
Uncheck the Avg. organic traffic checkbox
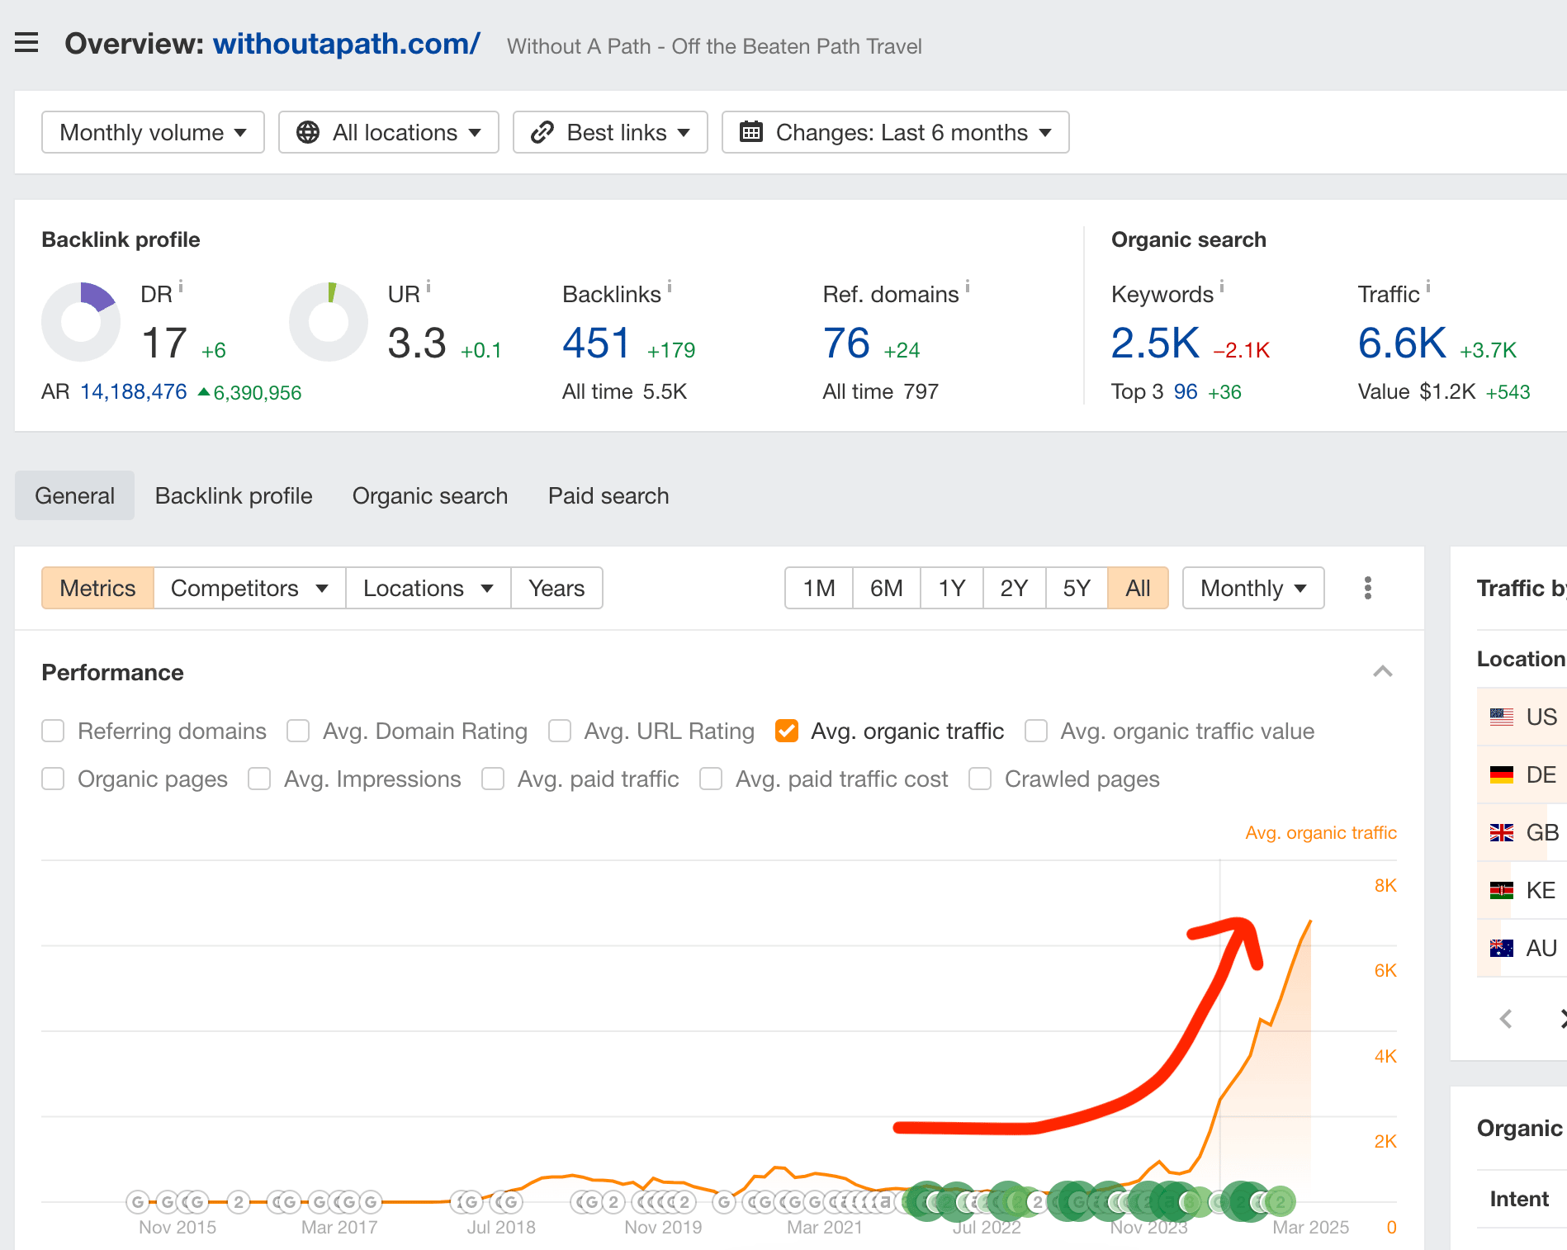787,731
